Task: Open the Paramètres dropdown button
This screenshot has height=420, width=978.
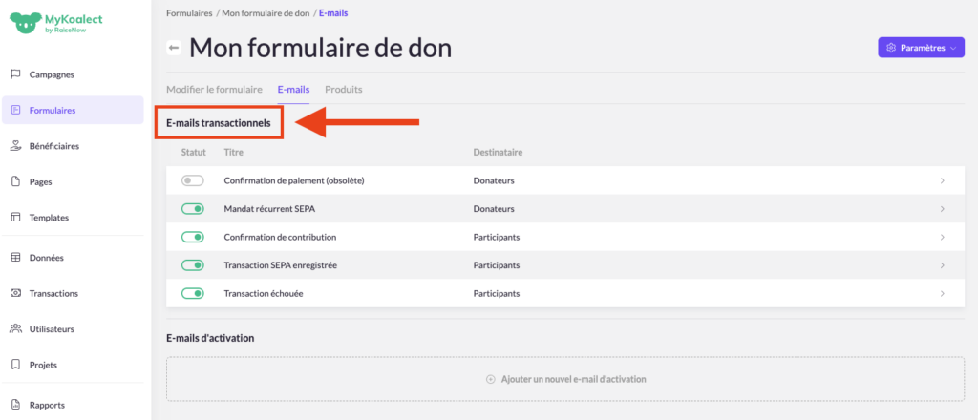Action: [921, 48]
